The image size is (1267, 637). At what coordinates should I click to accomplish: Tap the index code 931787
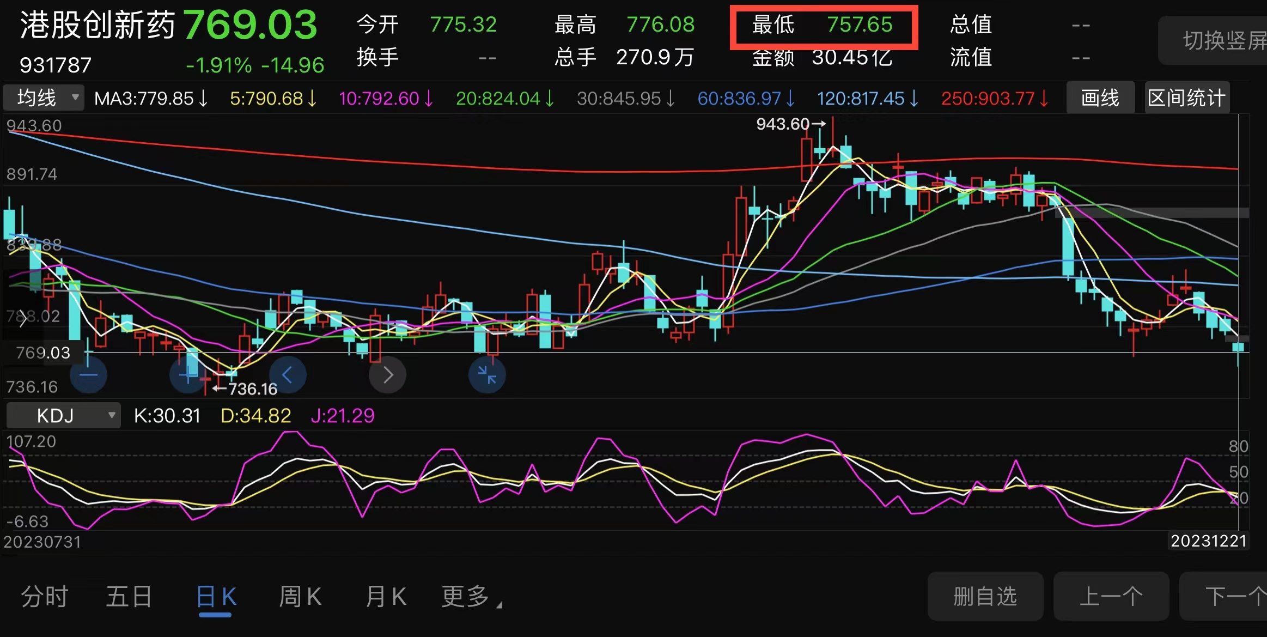[x=56, y=65]
